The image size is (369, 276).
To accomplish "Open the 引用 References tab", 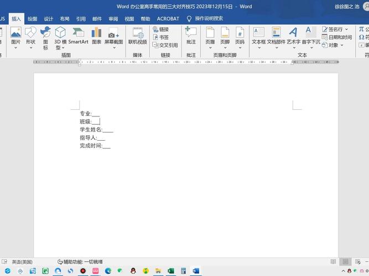I will pos(81,19).
